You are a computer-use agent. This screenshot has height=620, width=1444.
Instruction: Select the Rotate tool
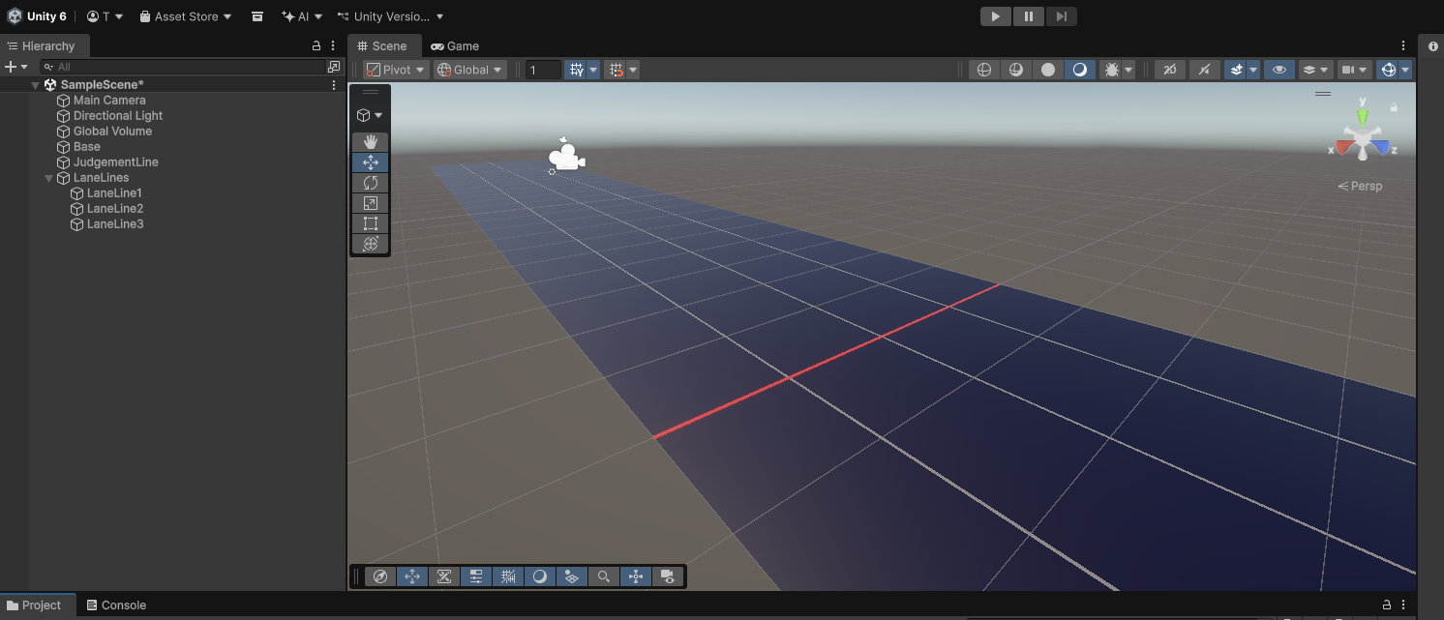click(x=370, y=183)
